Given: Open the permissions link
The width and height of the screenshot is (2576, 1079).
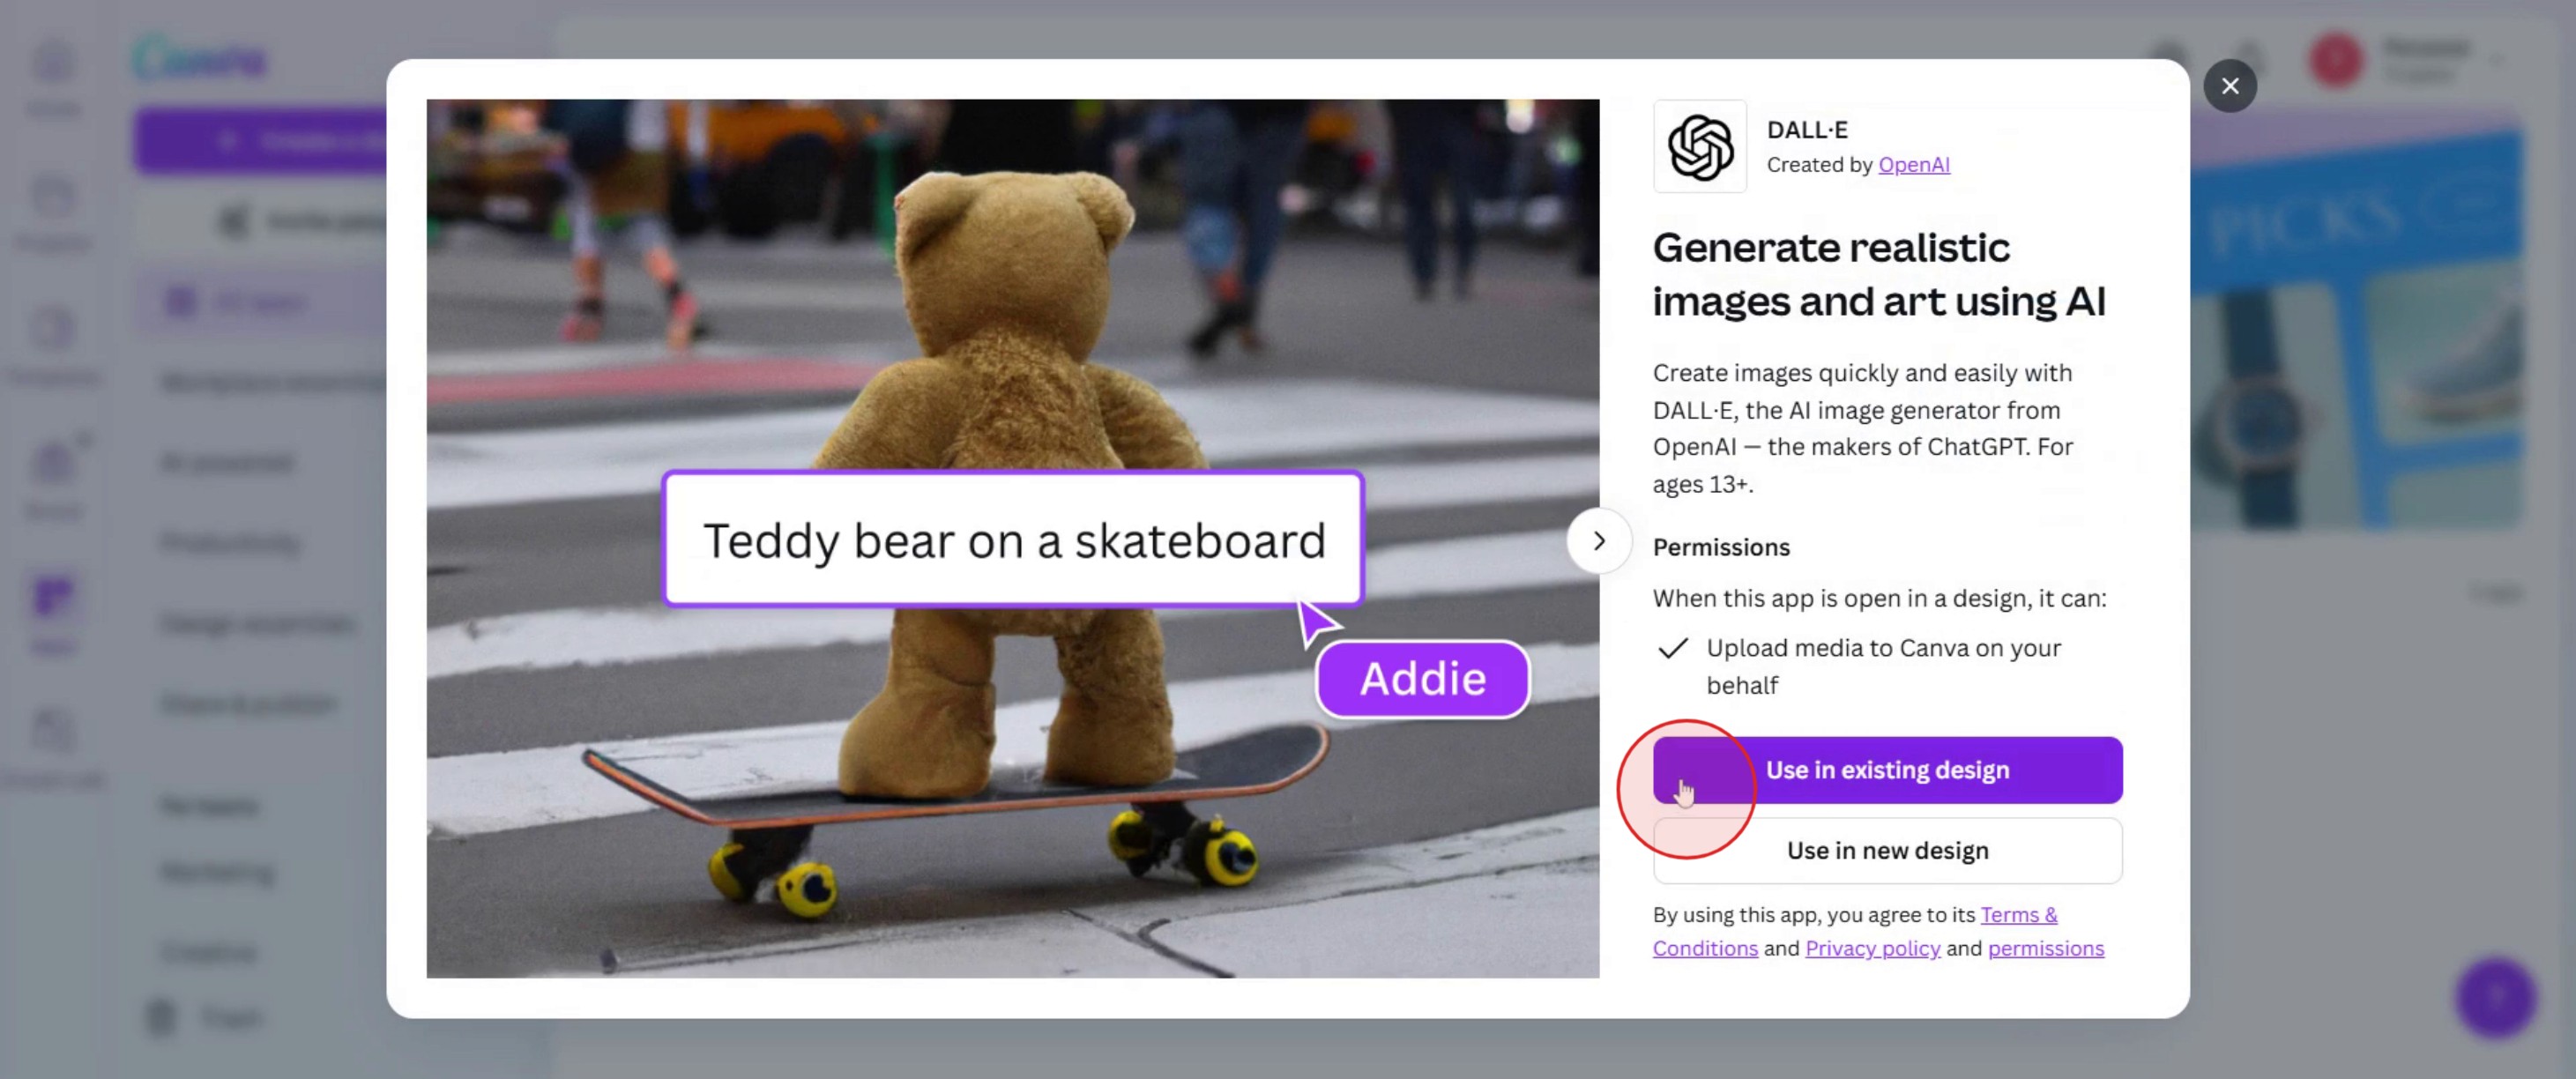Looking at the screenshot, I should [x=2046, y=948].
